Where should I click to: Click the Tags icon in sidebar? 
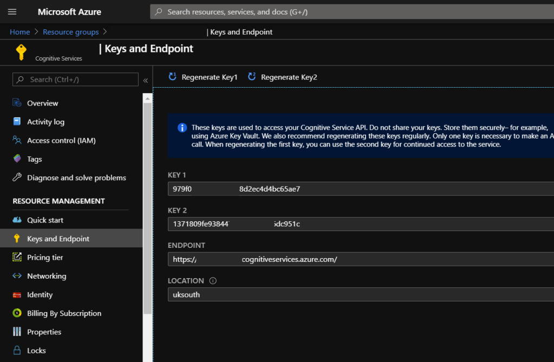tap(17, 159)
